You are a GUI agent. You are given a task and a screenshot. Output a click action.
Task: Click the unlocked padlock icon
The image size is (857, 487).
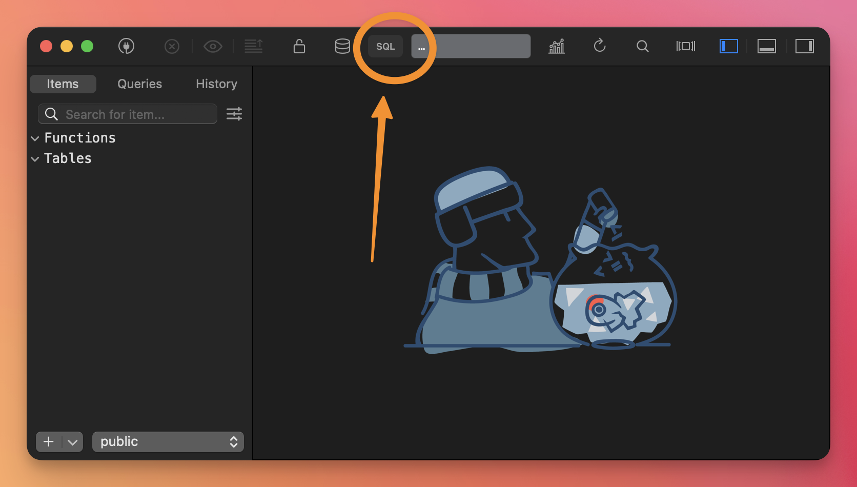299,46
